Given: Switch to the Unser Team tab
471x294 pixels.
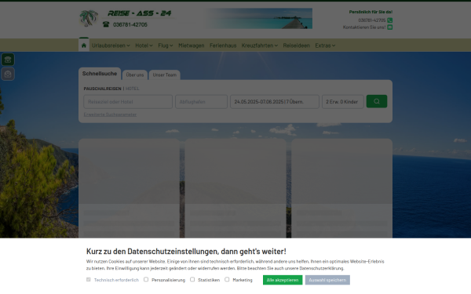Looking at the screenshot, I should click(x=165, y=74).
